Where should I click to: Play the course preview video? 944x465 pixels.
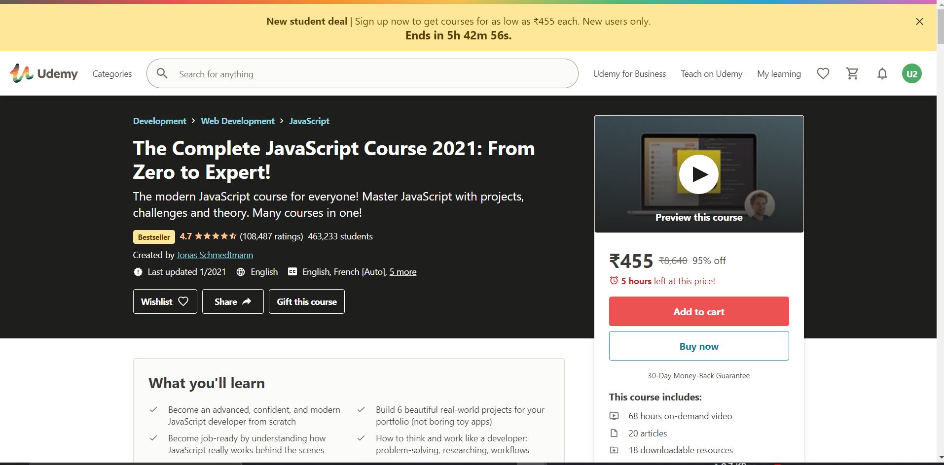698,174
